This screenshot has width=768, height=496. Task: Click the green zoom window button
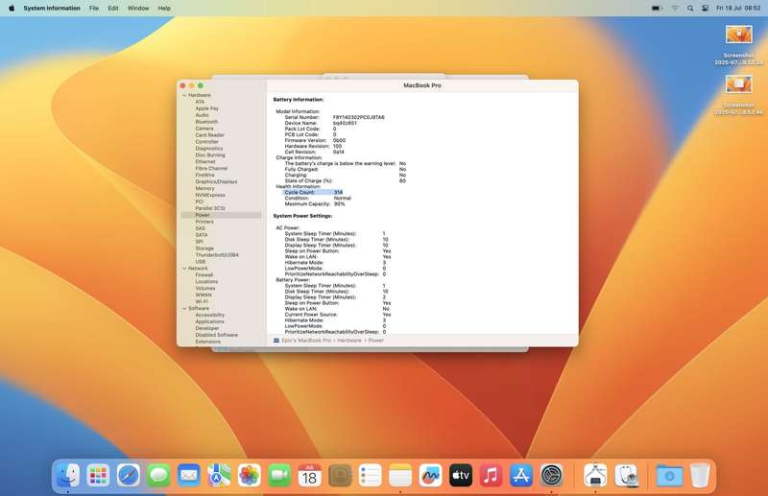point(201,85)
